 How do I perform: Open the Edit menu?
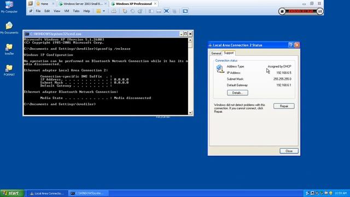[47, 11]
